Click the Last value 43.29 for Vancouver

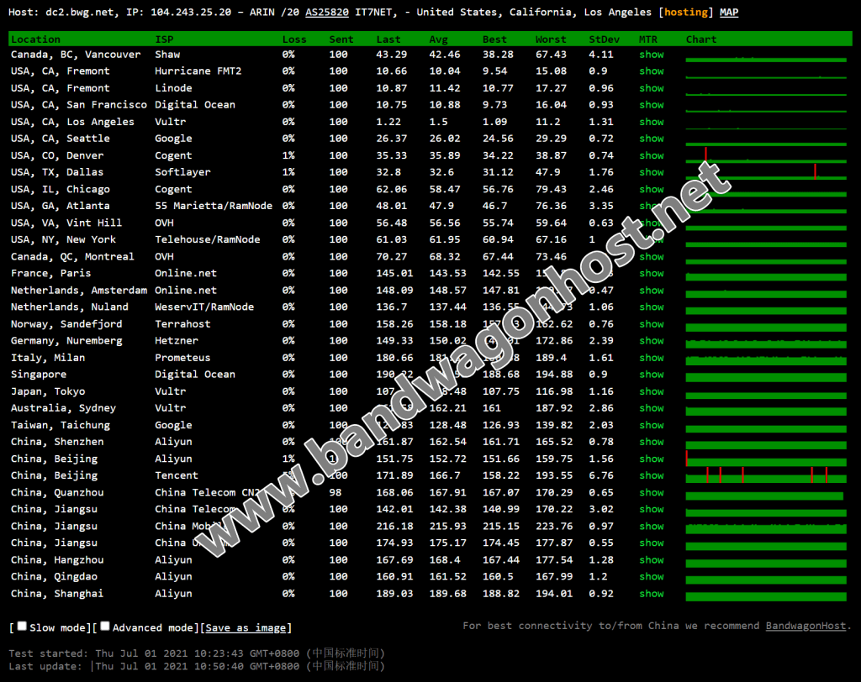[x=392, y=55]
